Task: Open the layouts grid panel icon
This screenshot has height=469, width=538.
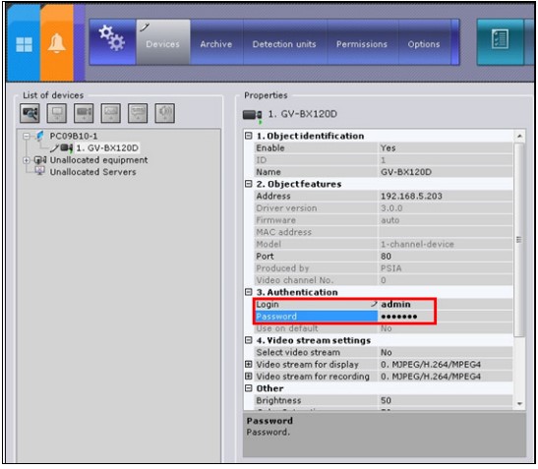Action: coord(24,44)
